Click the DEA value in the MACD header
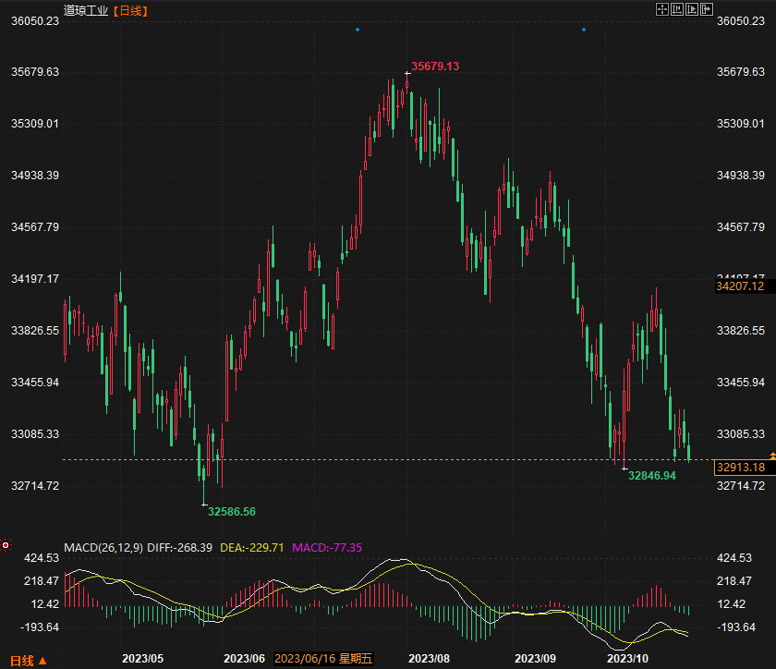776x669 pixels. 252,548
